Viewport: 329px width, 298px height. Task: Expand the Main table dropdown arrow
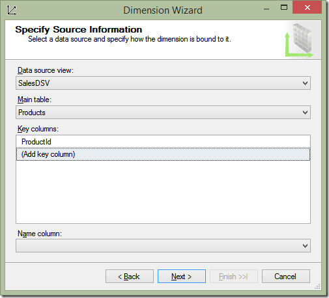pyautogui.click(x=305, y=113)
